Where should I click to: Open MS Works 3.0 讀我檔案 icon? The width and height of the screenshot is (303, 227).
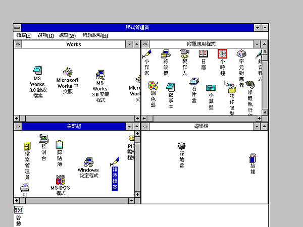(37, 71)
